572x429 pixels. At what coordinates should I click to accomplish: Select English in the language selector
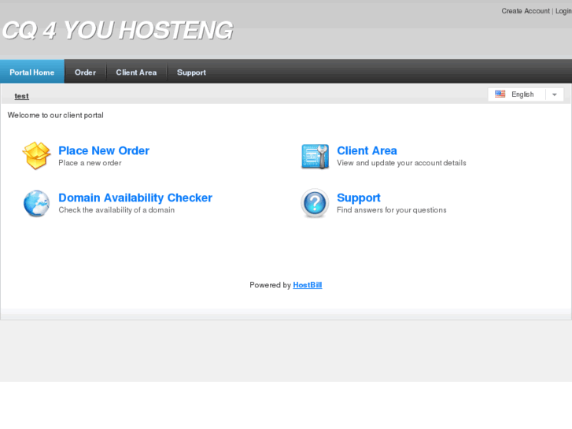522,94
